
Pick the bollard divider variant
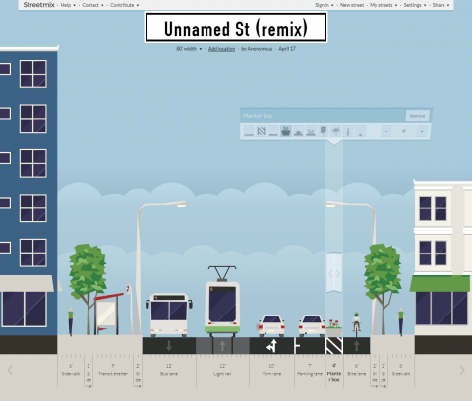tap(348, 131)
